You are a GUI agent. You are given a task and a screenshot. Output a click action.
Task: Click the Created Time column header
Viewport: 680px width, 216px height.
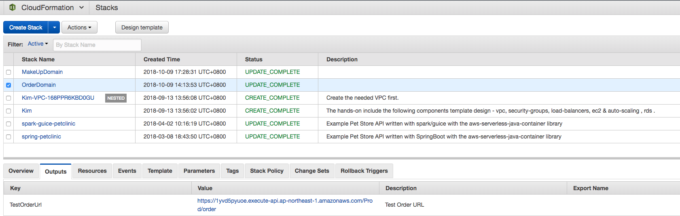pos(162,59)
